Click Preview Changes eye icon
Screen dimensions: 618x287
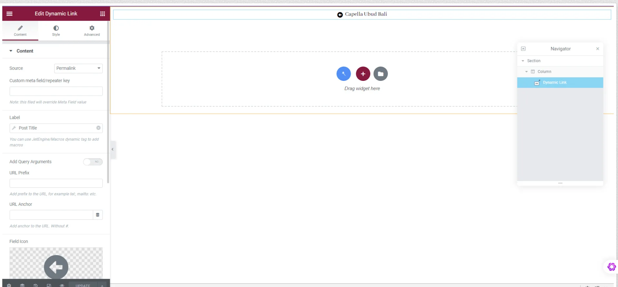click(x=62, y=285)
